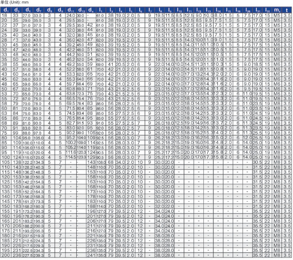Click the t column header

coord(287,9)
